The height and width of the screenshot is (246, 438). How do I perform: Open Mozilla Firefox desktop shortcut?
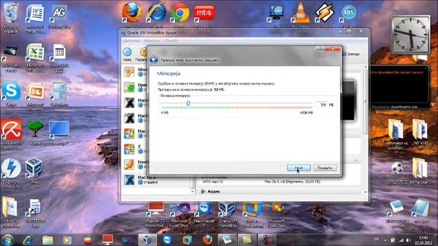coord(131,15)
